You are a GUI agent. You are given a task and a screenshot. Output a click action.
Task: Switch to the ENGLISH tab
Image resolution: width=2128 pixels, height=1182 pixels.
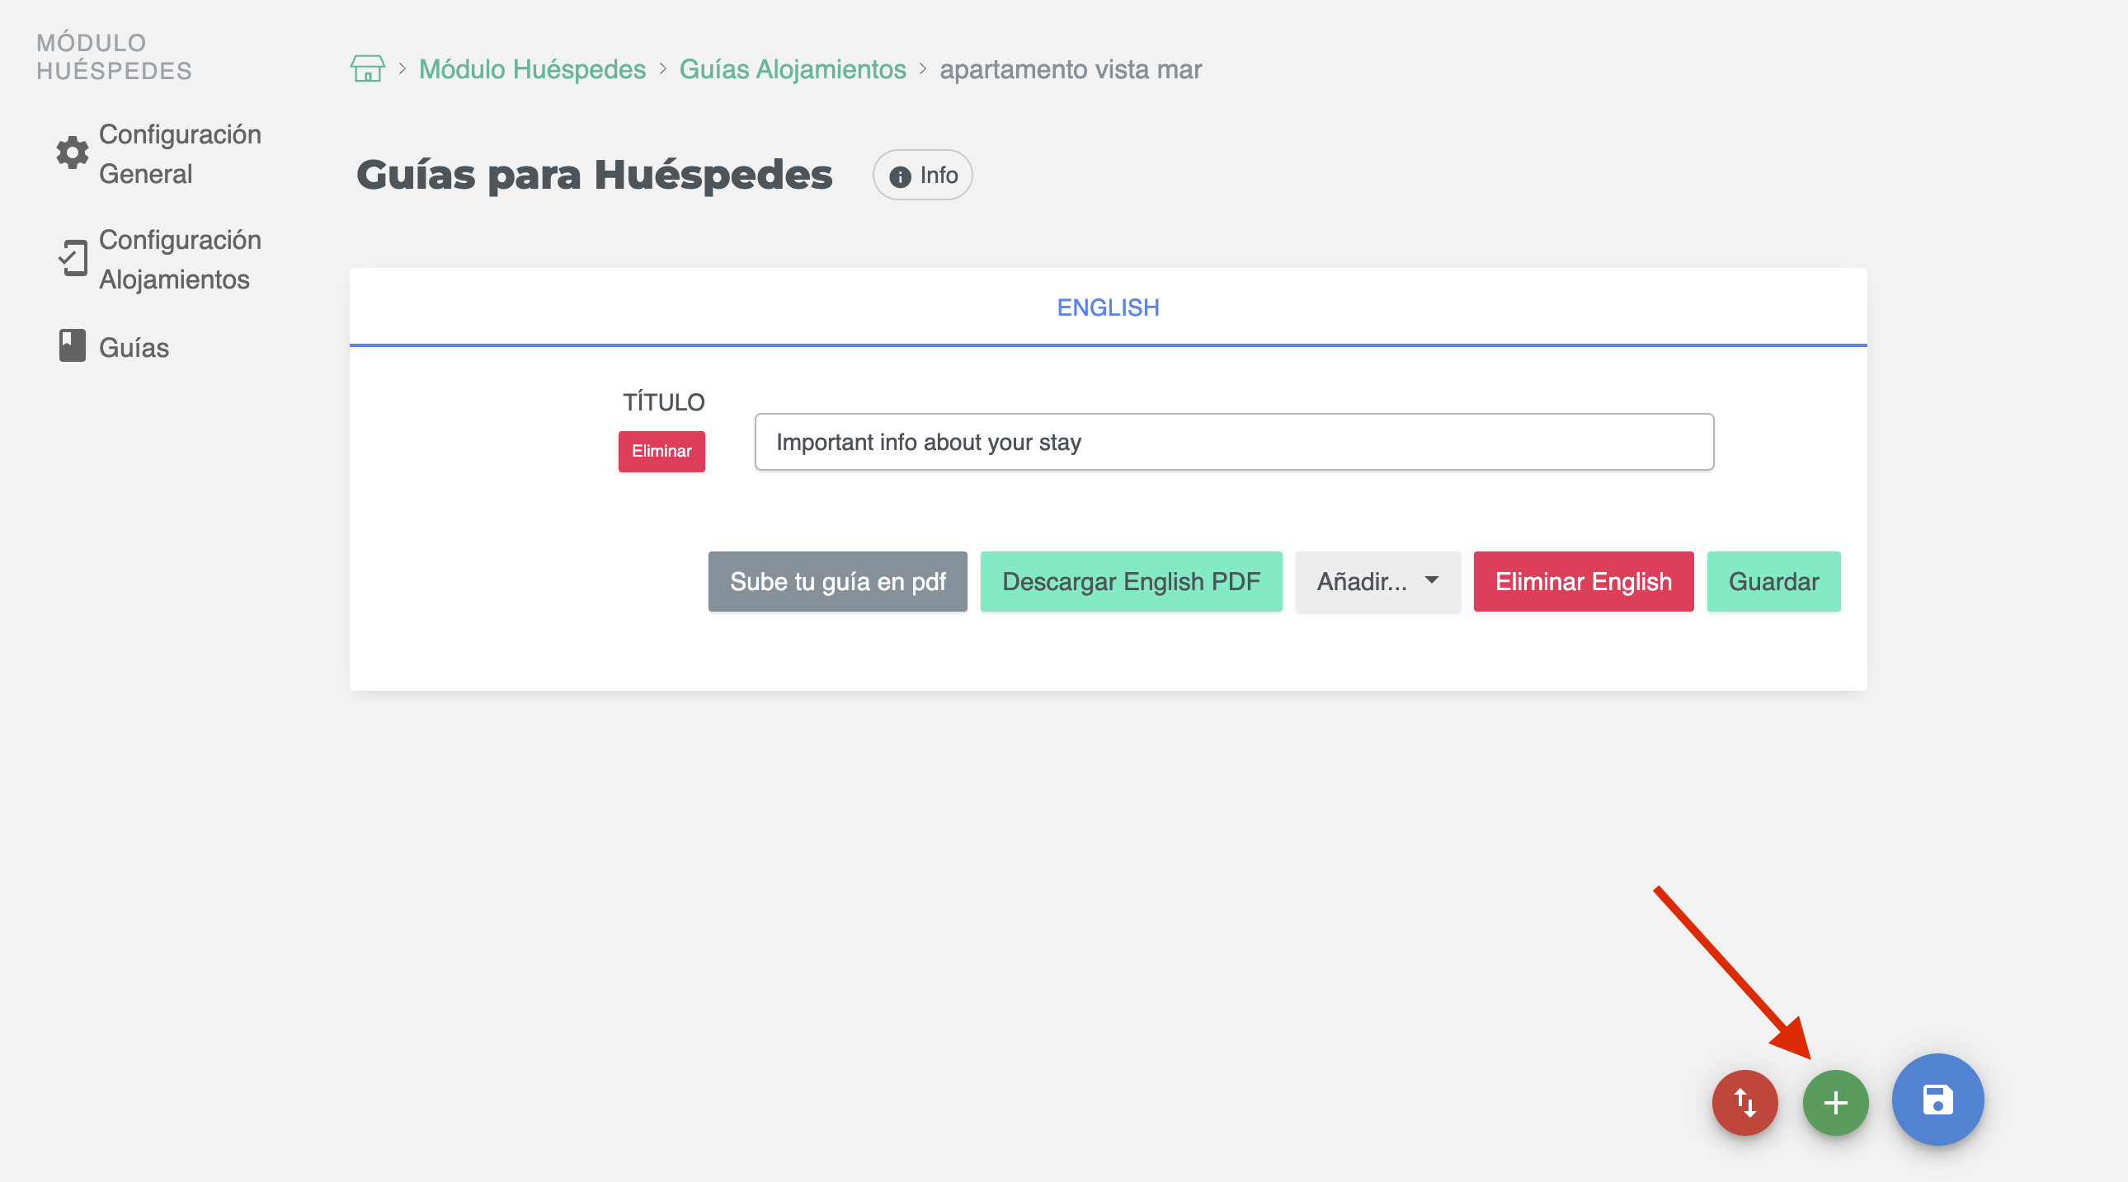1108,307
